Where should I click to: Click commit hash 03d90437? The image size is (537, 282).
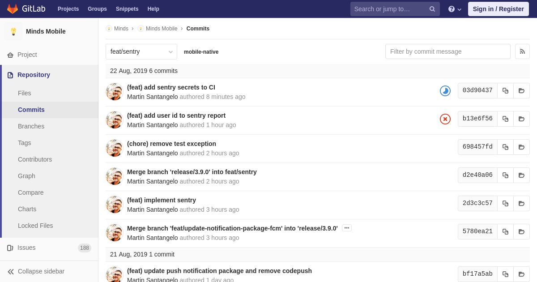tap(477, 90)
